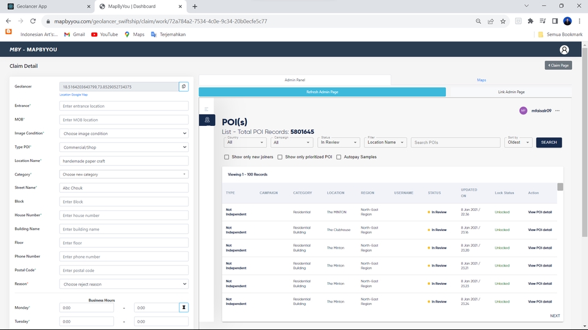Click the Postal Code input field
Viewport: 588px width, 330px height.
124,271
